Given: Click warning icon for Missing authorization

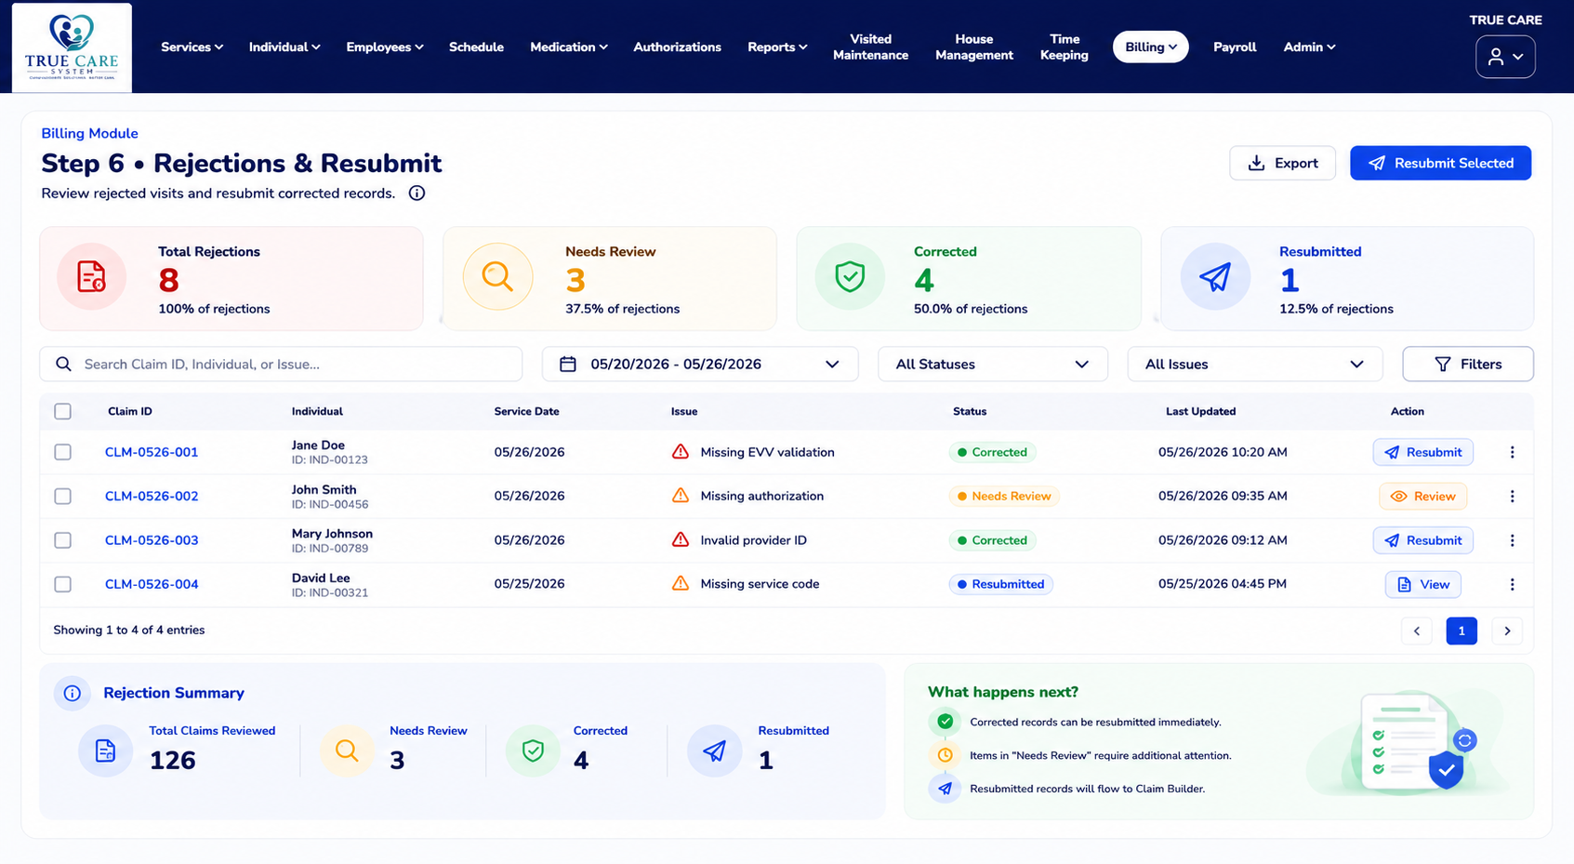Looking at the screenshot, I should coord(681,496).
